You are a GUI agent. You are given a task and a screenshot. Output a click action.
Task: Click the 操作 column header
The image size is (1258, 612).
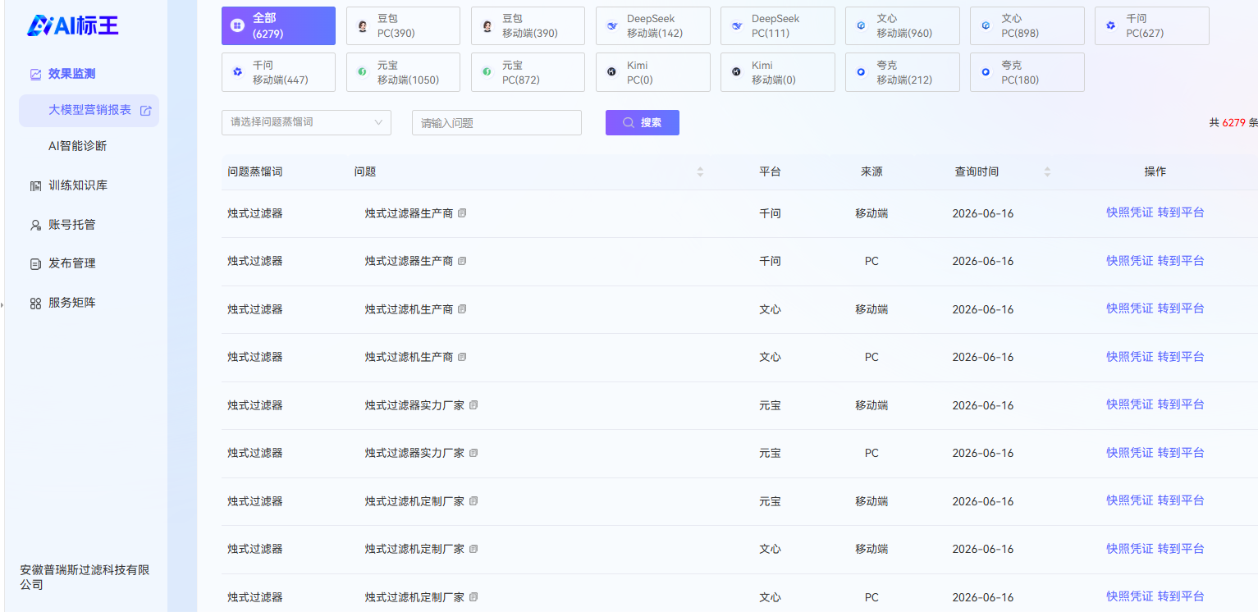click(x=1155, y=172)
